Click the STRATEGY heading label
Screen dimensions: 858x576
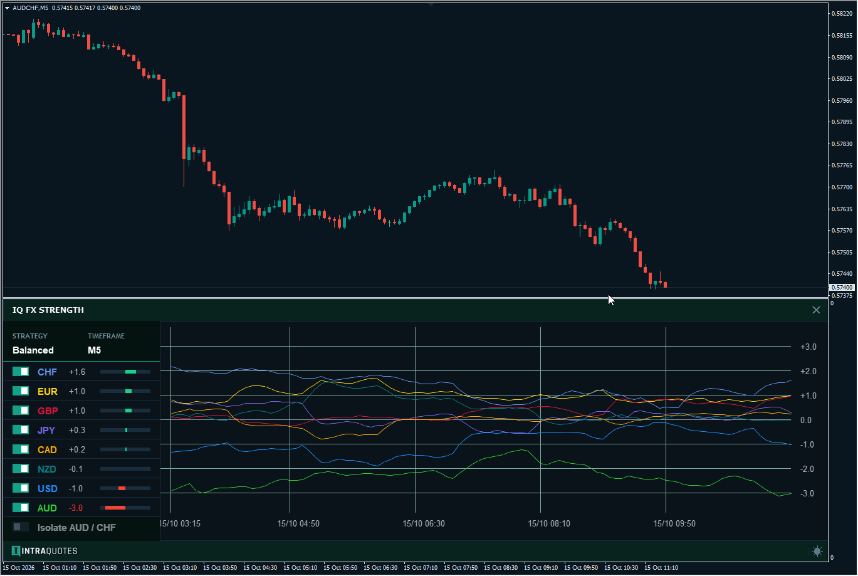click(30, 336)
